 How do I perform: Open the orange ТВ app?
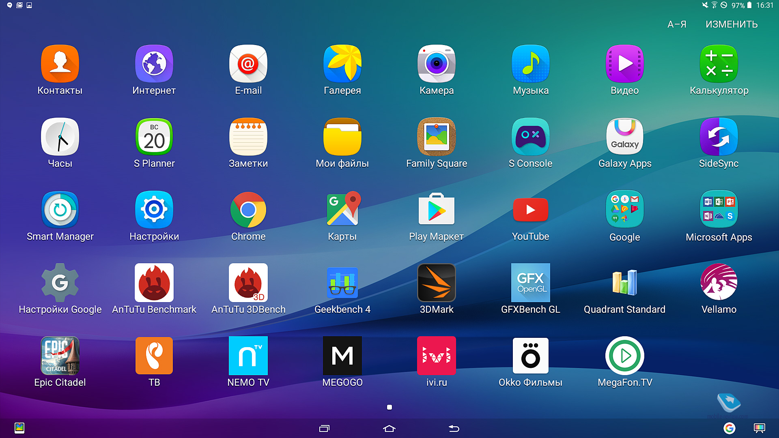coord(154,356)
